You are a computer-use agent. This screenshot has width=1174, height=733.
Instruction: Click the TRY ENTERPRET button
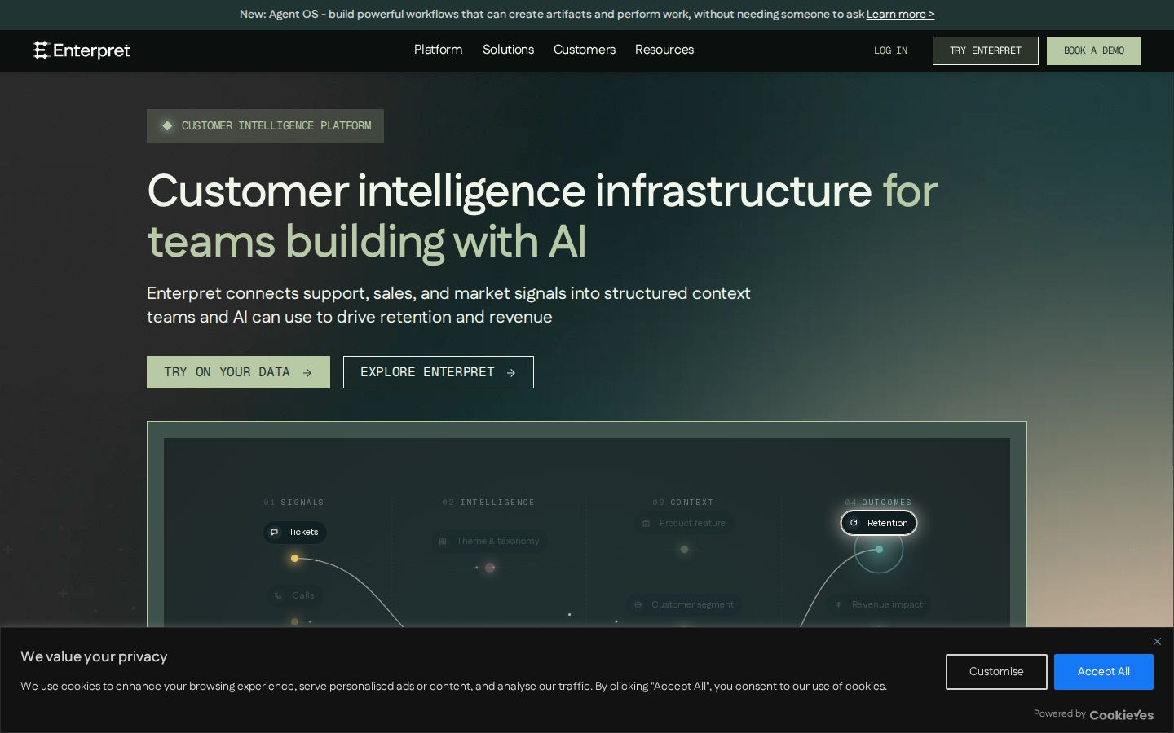point(985,50)
